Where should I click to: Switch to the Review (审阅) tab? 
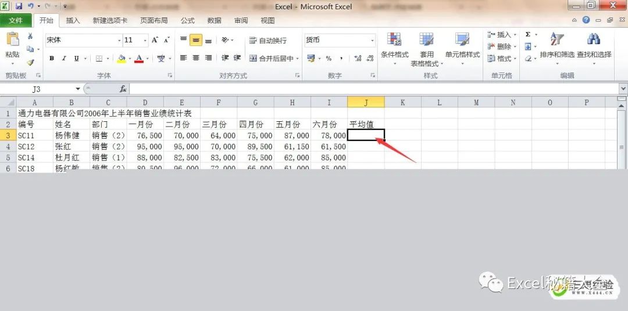(241, 20)
